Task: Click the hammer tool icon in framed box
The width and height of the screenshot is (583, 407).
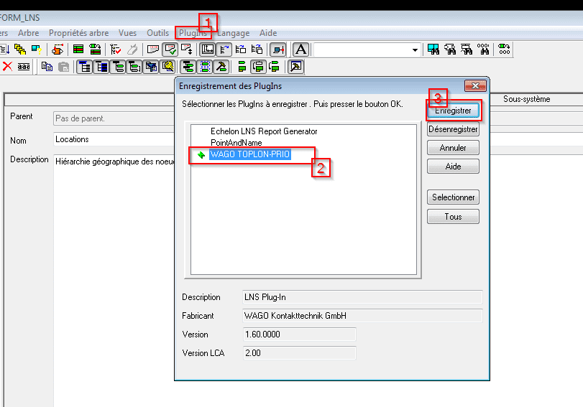Action: tap(295, 67)
